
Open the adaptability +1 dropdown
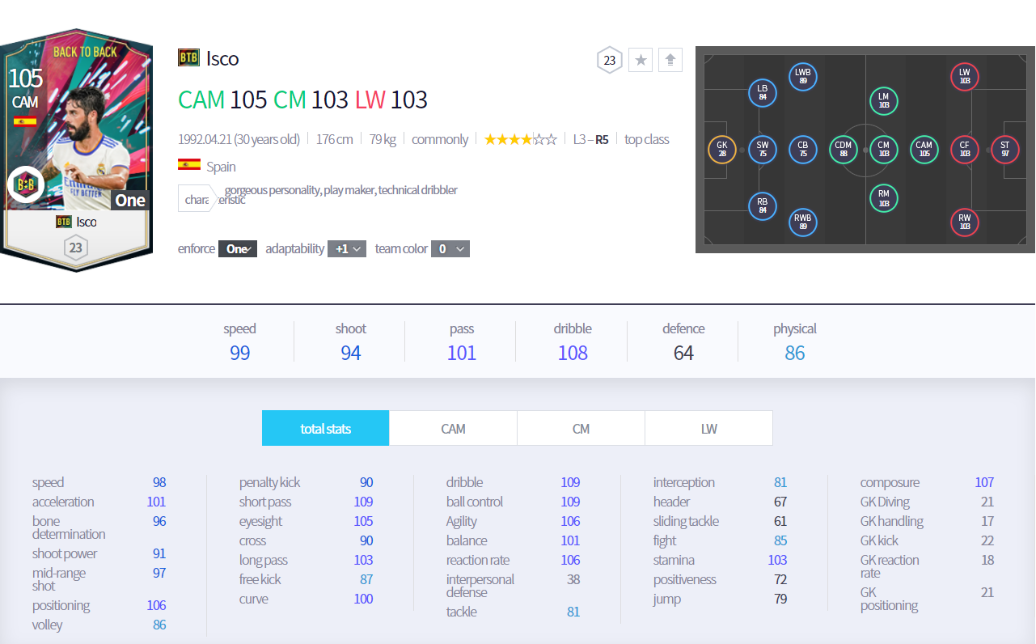[347, 249]
